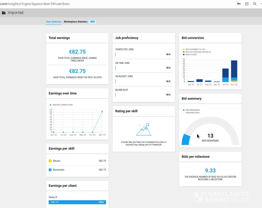
Task: Click the Bitcoin skill label
Action: tap(57, 161)
